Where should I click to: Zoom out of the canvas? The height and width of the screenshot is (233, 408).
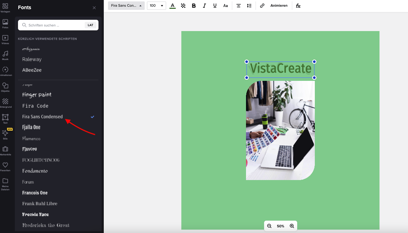click(269, 226)
